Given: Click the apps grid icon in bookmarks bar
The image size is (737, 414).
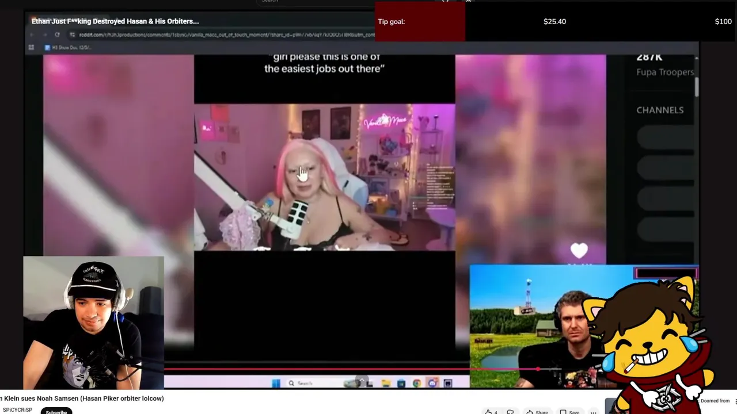Looking at the screenshot, I should pos(31,47).
